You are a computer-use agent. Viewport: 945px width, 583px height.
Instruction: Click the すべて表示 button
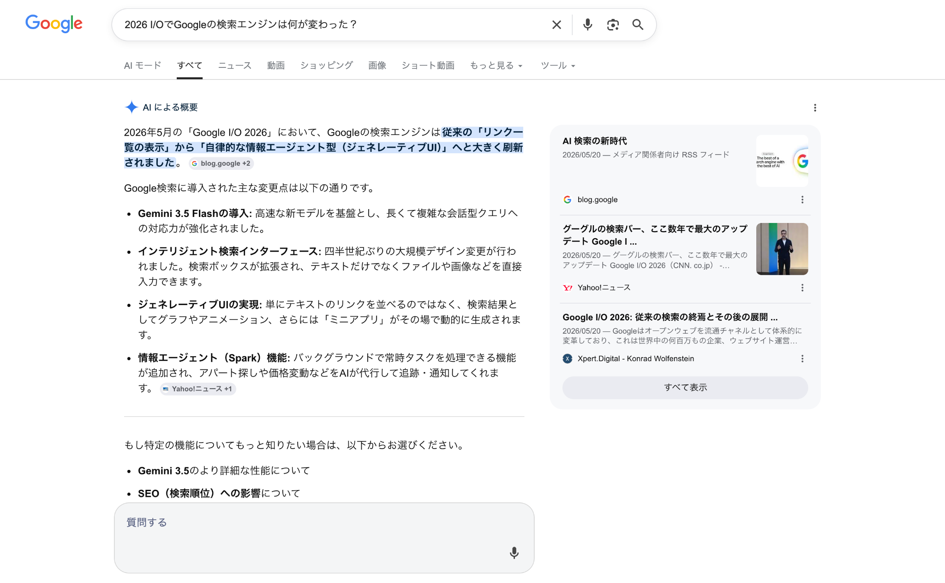point(685,388)
